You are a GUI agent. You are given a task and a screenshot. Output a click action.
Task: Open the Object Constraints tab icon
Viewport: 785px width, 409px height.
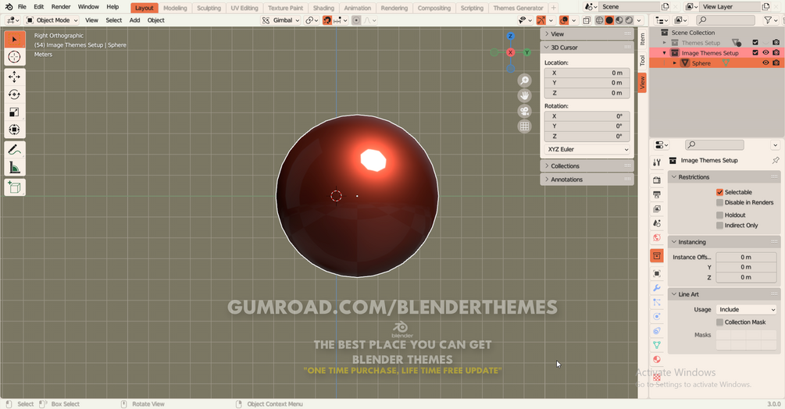click(x=657, y=331)
